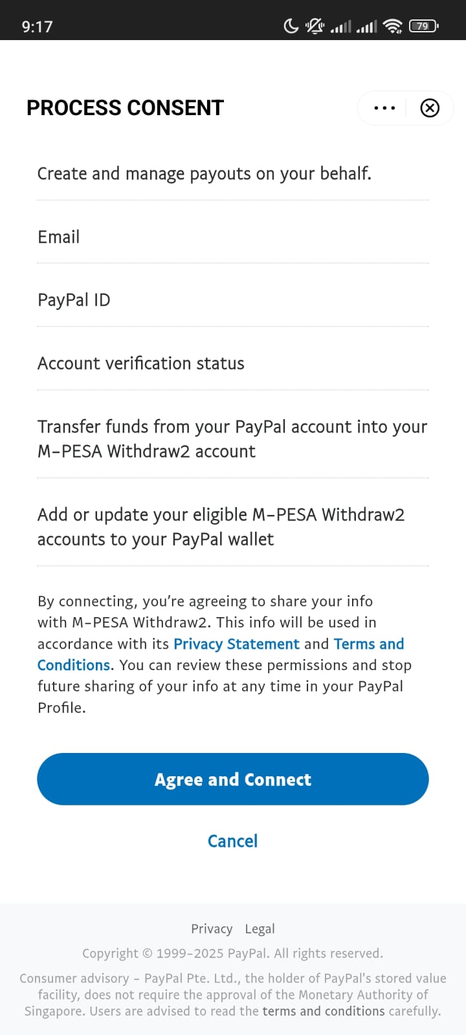466x1035 pixels.
Task: Cancel the consent process
Action: click(232, 840)
